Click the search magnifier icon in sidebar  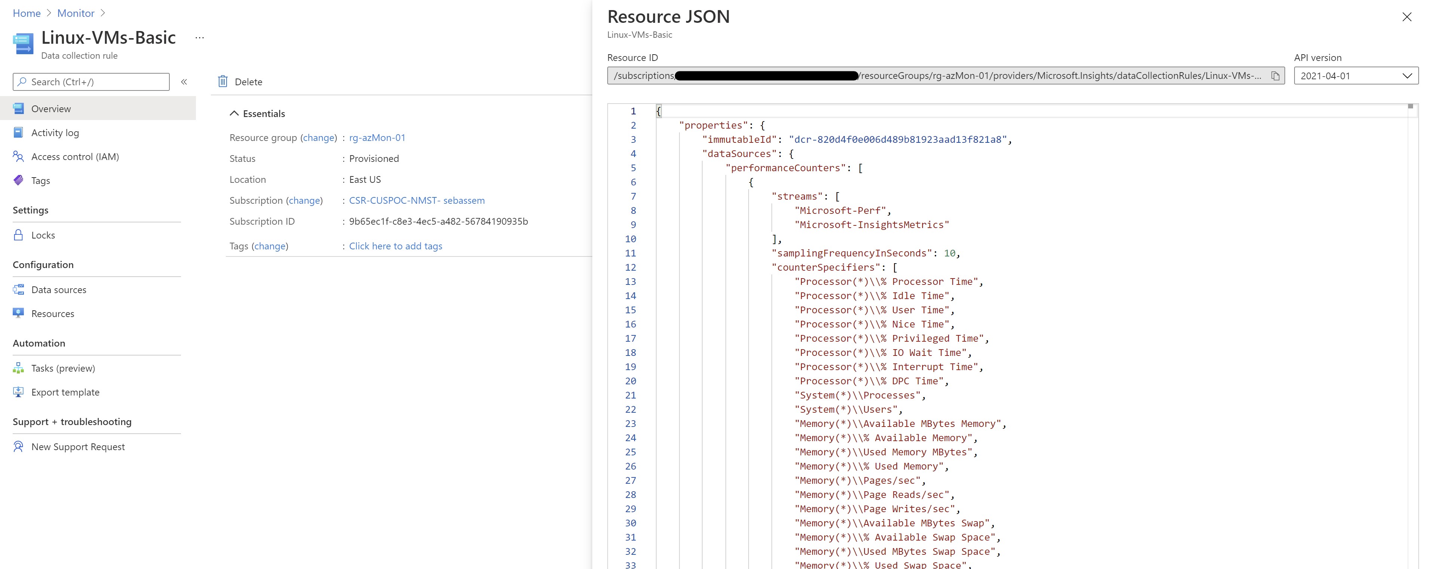click(22, 82)
